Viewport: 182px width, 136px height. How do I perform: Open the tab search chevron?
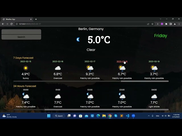tap(160, 19)
